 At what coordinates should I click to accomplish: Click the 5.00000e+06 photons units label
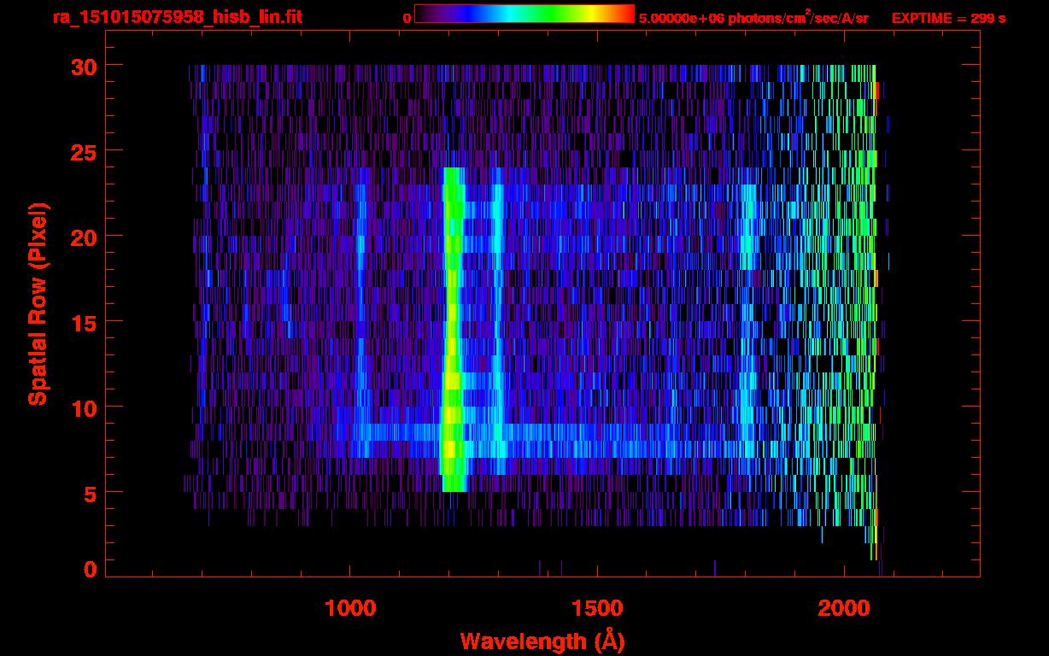pos(753,18)
